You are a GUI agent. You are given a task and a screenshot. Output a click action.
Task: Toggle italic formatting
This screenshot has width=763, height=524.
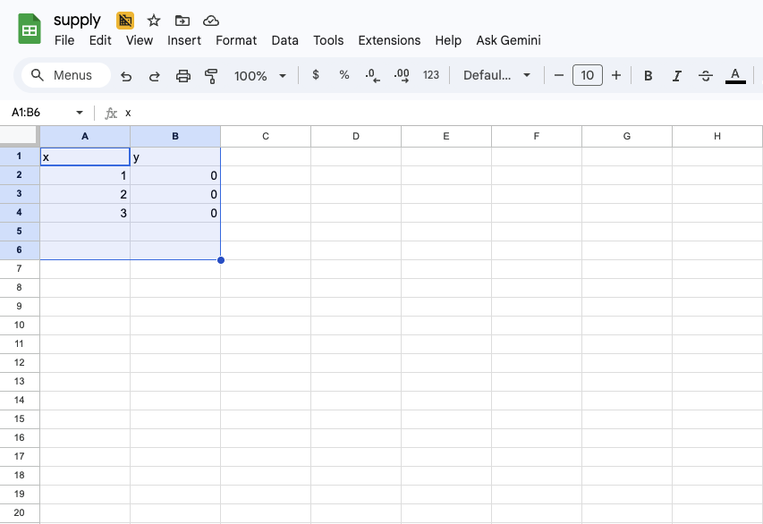(677, 76)
